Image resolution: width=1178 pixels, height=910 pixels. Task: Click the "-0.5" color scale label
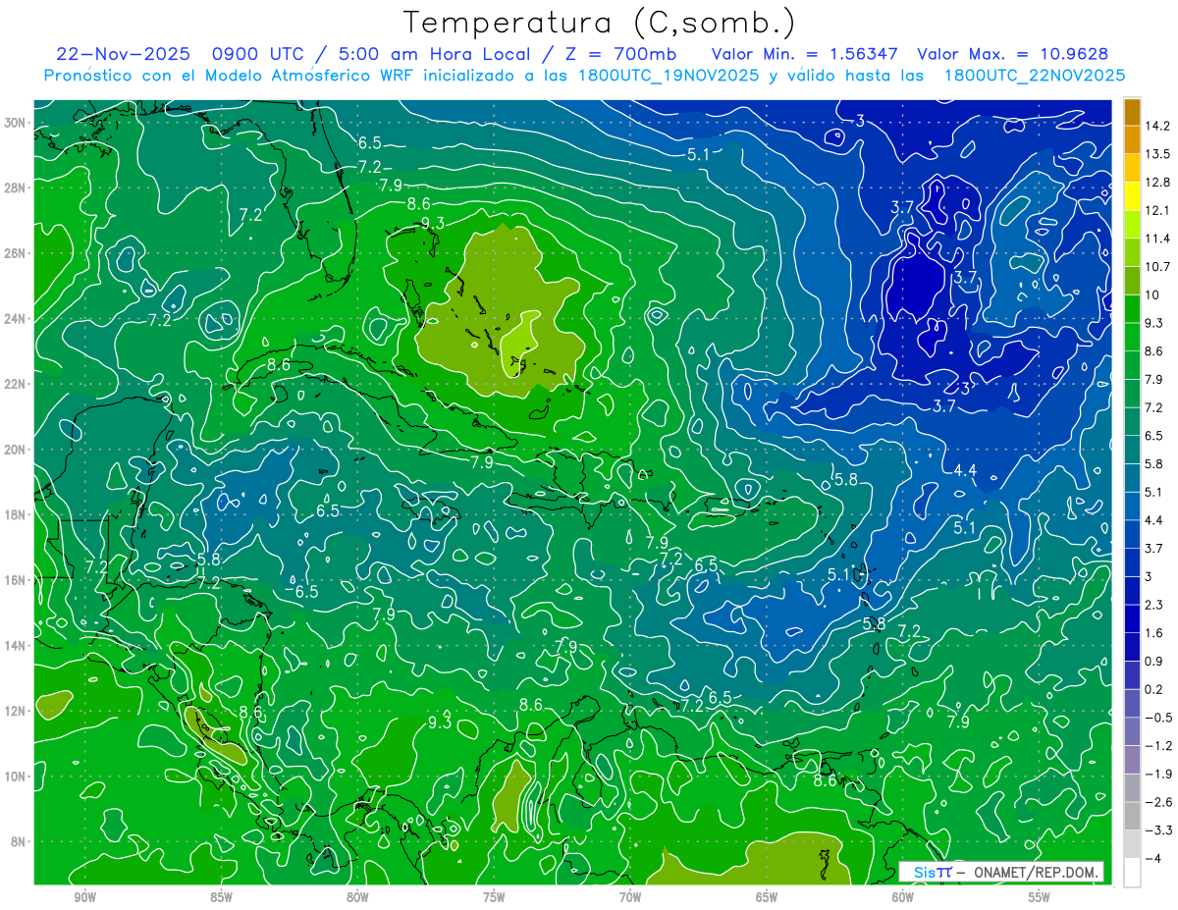[1158, 718]
